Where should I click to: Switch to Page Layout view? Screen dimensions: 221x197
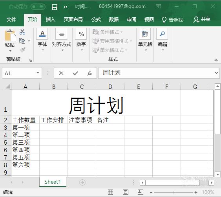pyautogui.click(x=126, y=192)
